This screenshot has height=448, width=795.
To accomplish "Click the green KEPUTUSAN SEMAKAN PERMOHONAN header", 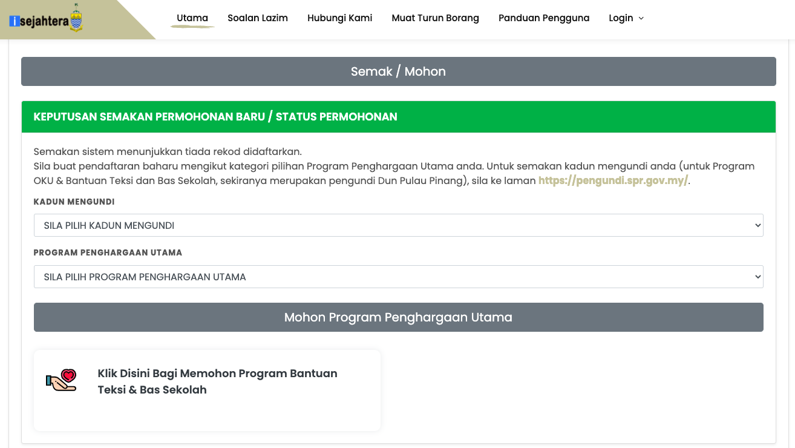I will click(398, 116).
